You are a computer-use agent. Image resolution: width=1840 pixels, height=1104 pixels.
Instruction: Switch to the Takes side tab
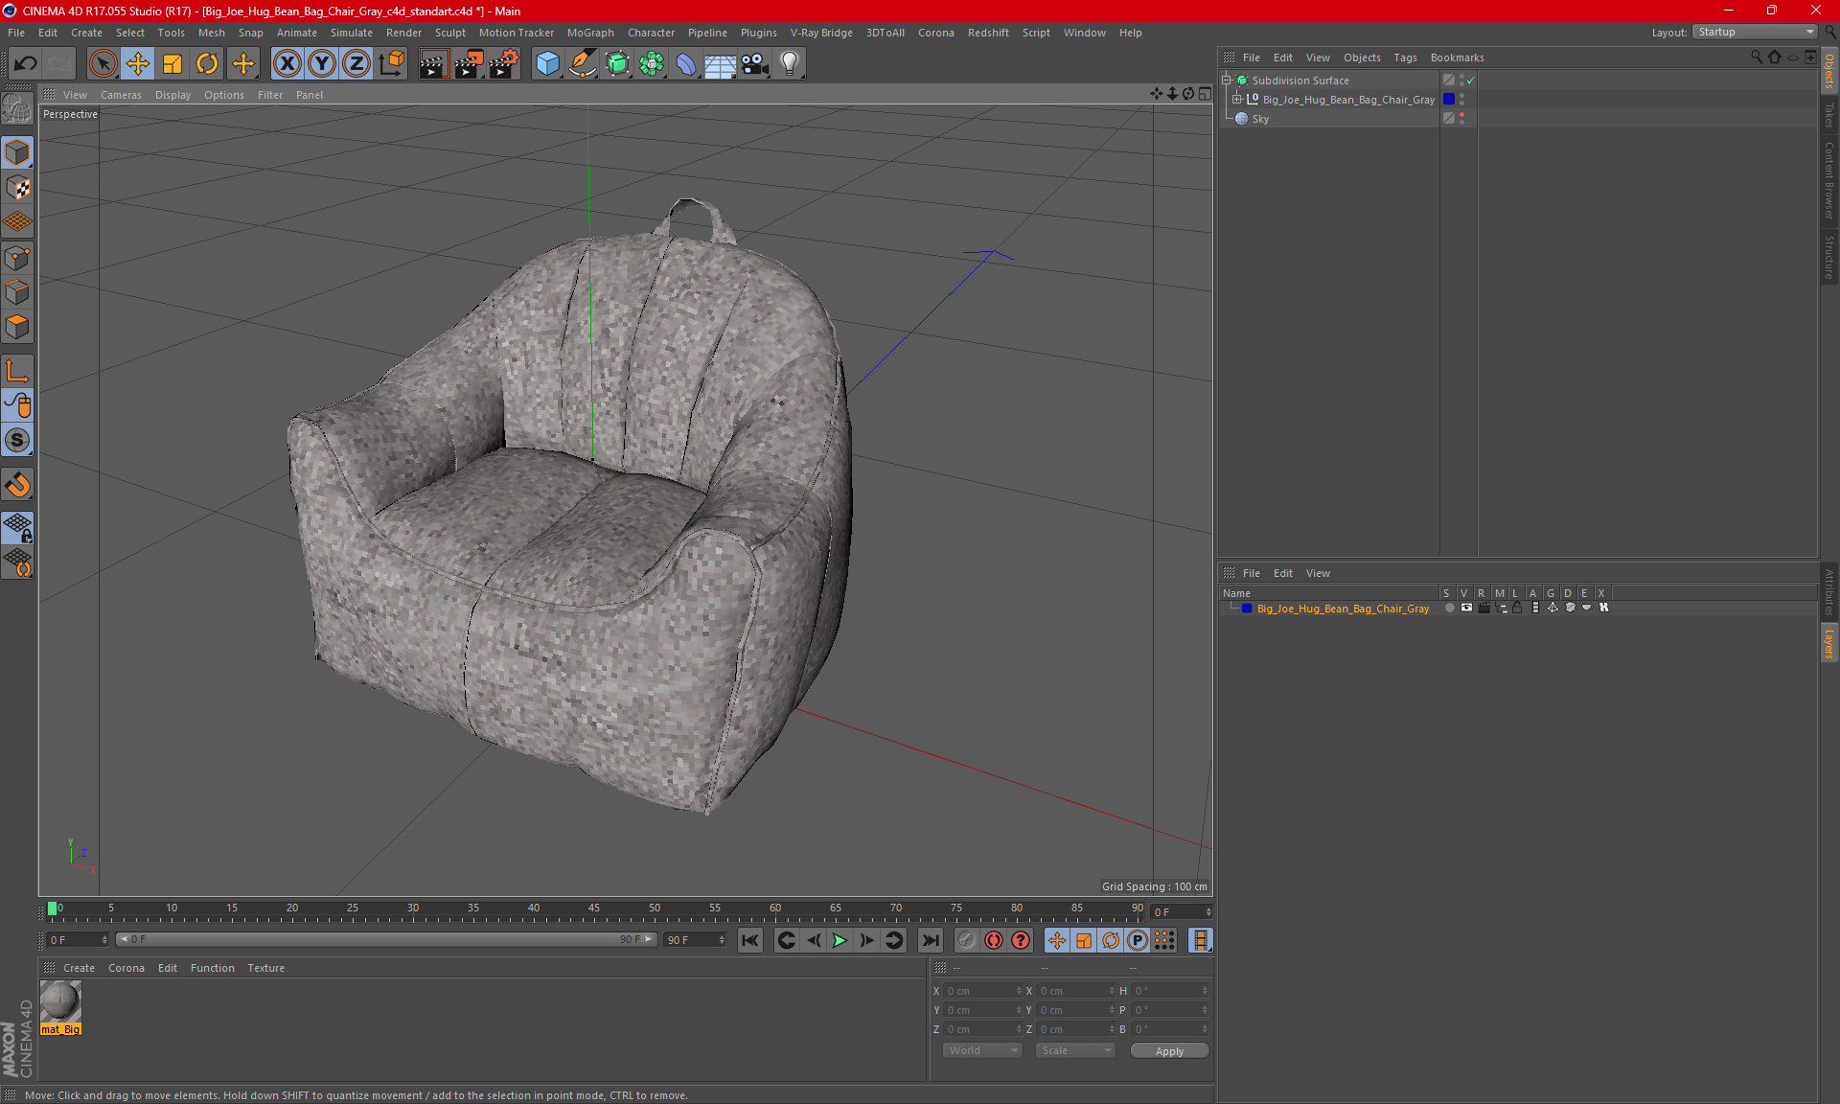point(1828,115)
